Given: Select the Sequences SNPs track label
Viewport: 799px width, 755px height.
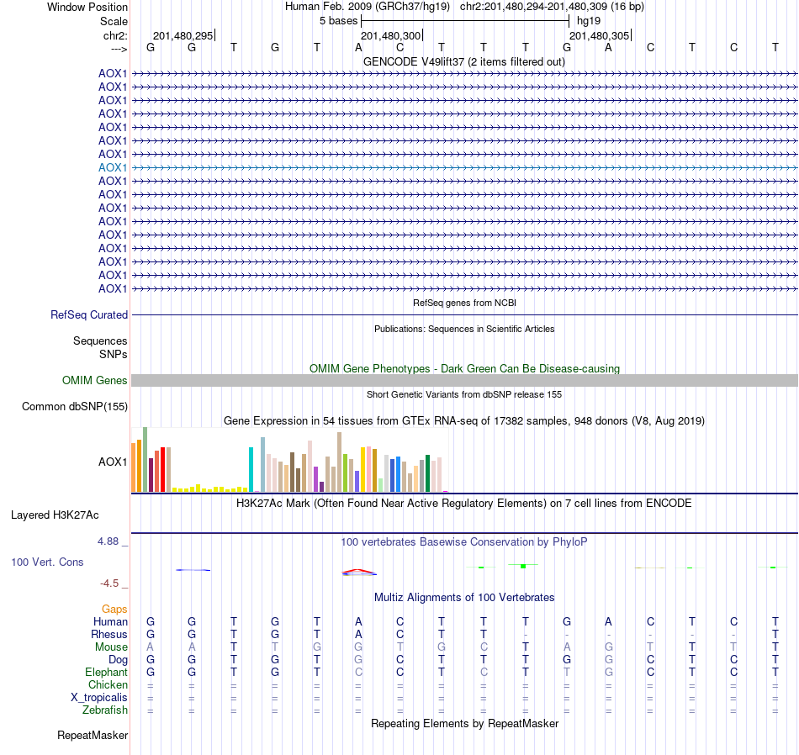Looking at the screenshot, I should 100,347.
